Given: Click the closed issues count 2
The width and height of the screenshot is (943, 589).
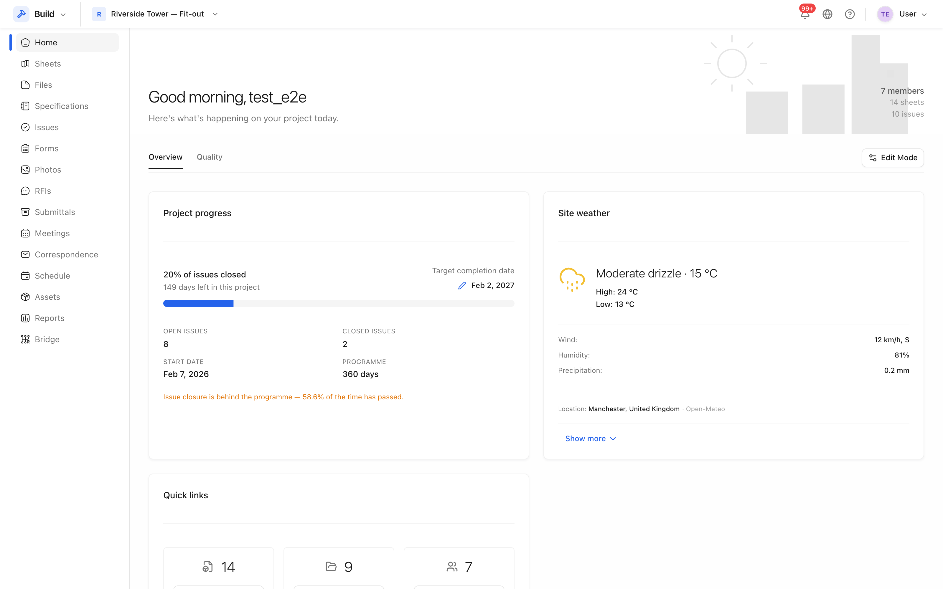Looking at the screenshot, I should click(345, 344).
